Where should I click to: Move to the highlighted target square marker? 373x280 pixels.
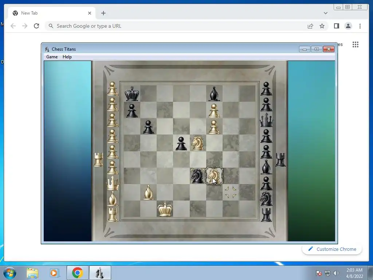coord(231,192)
